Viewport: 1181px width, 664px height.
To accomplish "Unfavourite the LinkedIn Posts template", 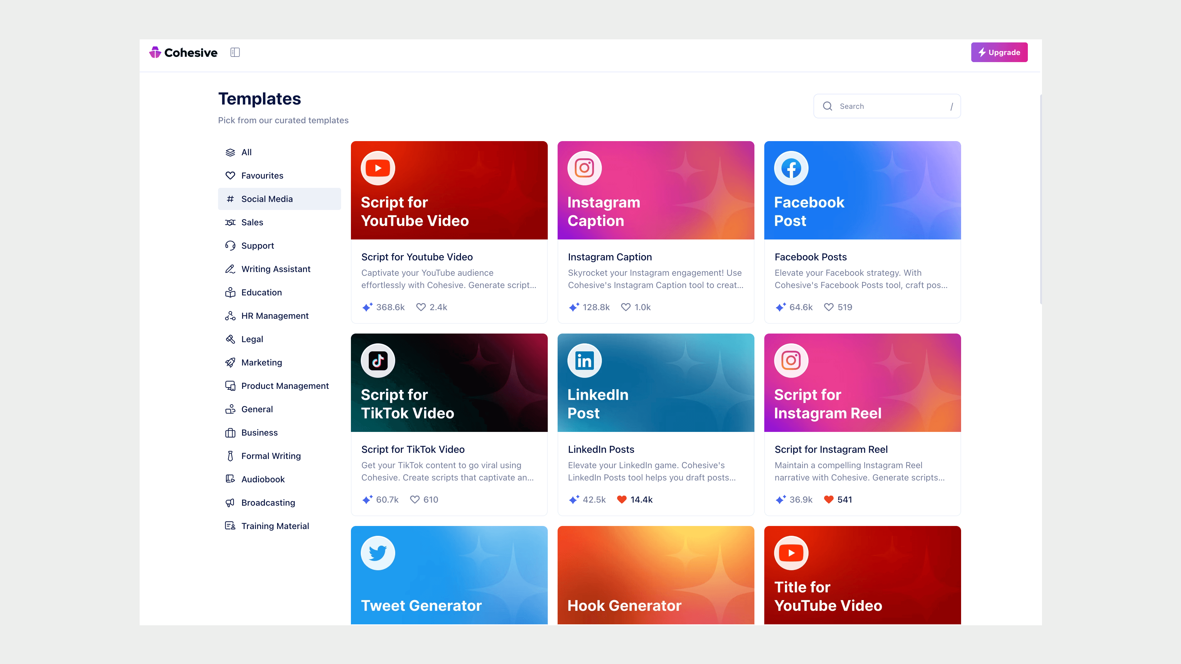I will [621, 500].
